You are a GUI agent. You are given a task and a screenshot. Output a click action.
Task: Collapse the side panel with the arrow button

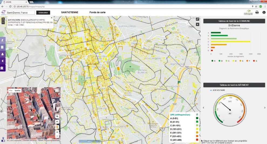coord(197,24)
